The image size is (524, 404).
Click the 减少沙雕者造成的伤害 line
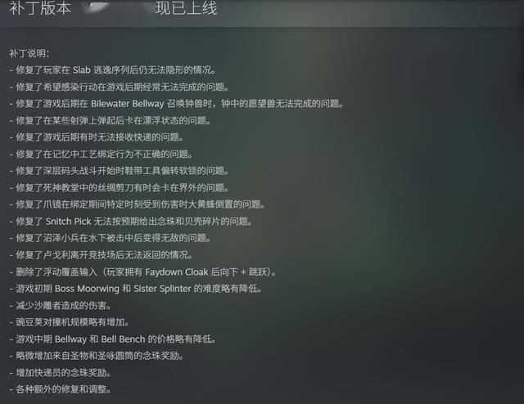point(61,305)
